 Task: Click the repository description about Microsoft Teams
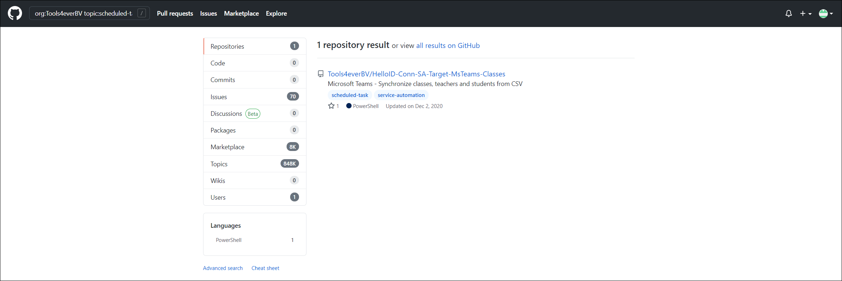click(x=425, y=84)
